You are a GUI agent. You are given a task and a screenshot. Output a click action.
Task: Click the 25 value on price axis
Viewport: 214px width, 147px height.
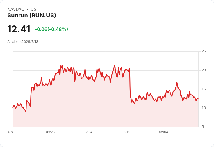[x=204, y=51]
